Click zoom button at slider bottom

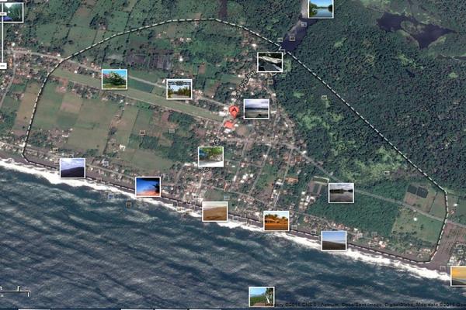click(2, 67)
